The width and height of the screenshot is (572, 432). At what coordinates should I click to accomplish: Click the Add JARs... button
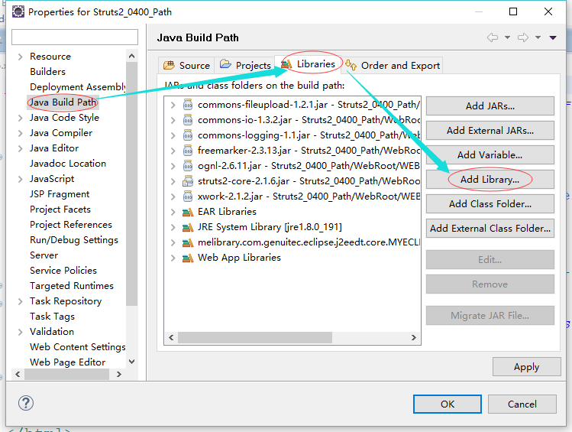pyautogui.click(x=490, y=106)
